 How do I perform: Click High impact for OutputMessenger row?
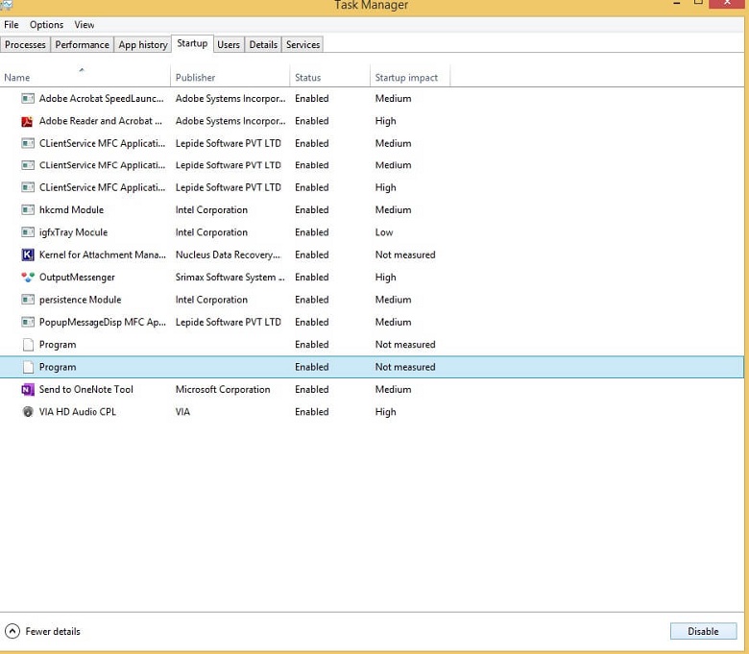(385, 278)
